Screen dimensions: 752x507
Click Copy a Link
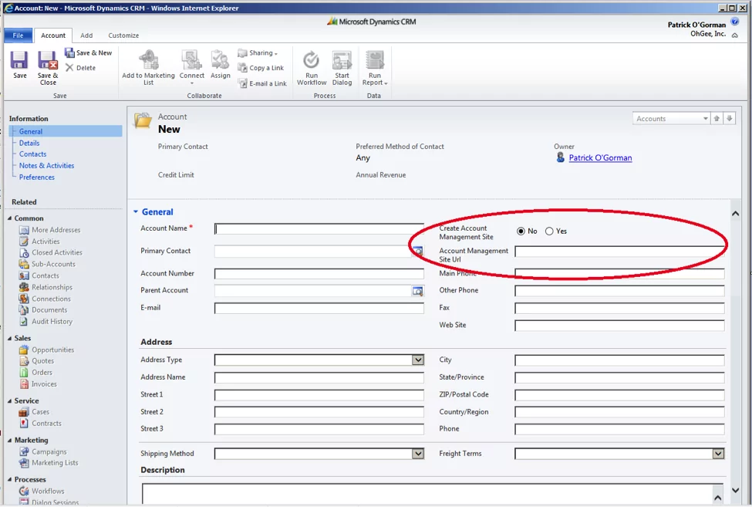click(x=261, y=68)
